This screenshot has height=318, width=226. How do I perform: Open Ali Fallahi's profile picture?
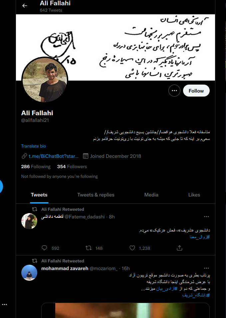click(45, 80)
